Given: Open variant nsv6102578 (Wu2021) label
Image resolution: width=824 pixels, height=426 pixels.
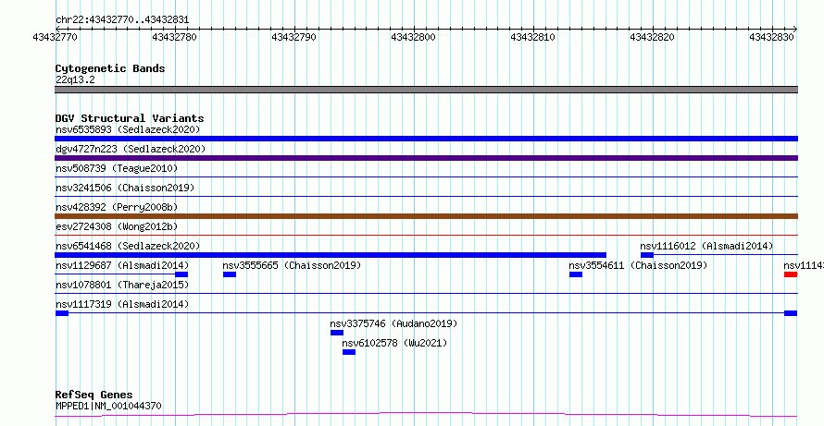Looking at the screenshot, I should [x=394, y=343].
